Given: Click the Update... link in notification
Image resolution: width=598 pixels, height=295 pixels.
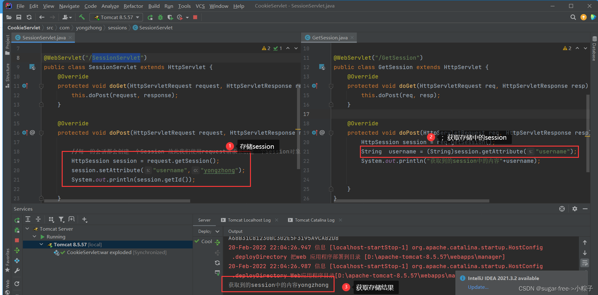Looking at the screenshot, I should (x=478, y=287).
